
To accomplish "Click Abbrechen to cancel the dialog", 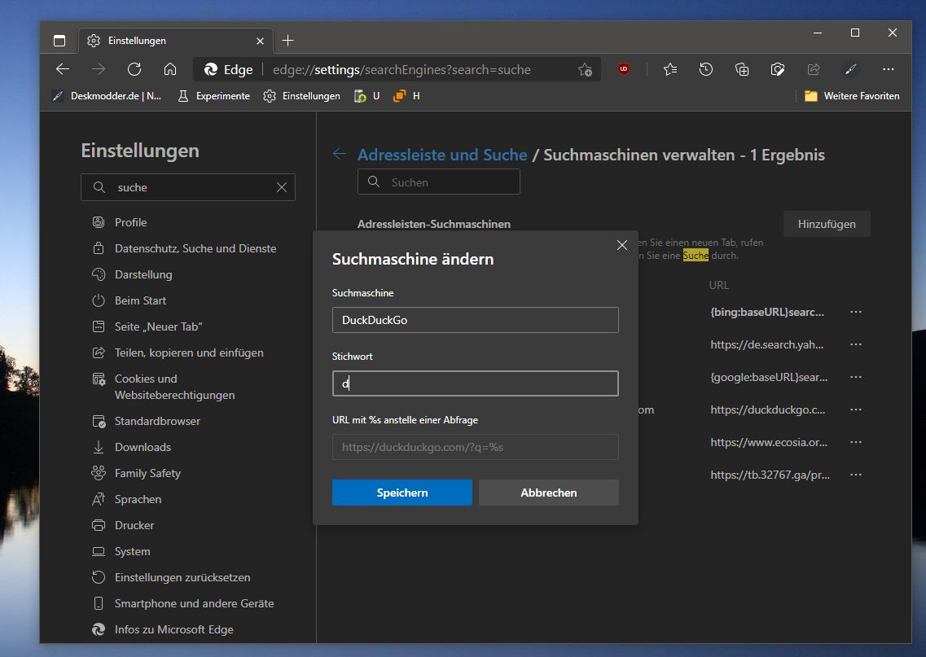I will (549, 493).
